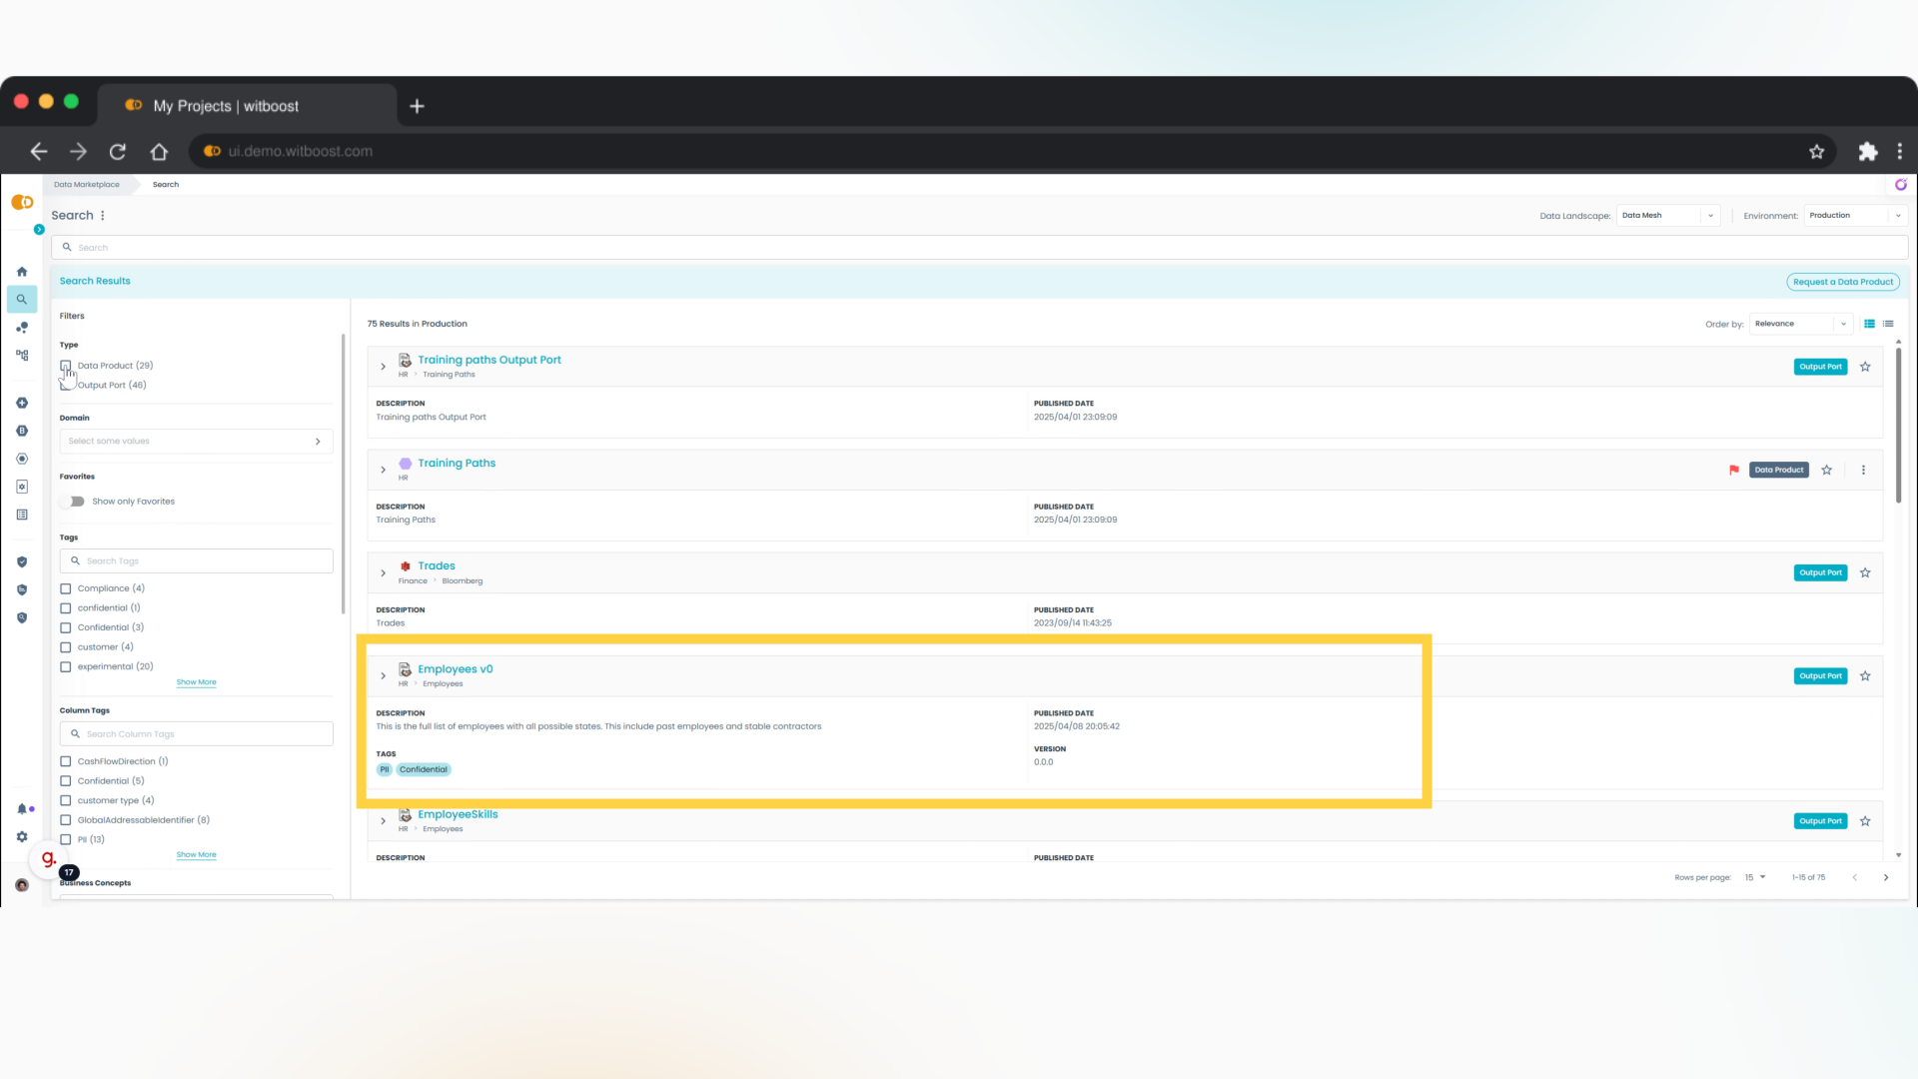Check the Confidential (5) column tag
Viewport: 1918px width, 1079px height.
pos(66,781)
